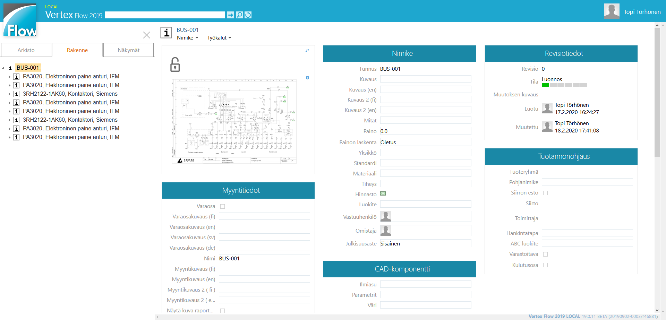Screen dimensions: 666x320
Task: Click the trash icon beside drawing preview
Action: point(307,78)
